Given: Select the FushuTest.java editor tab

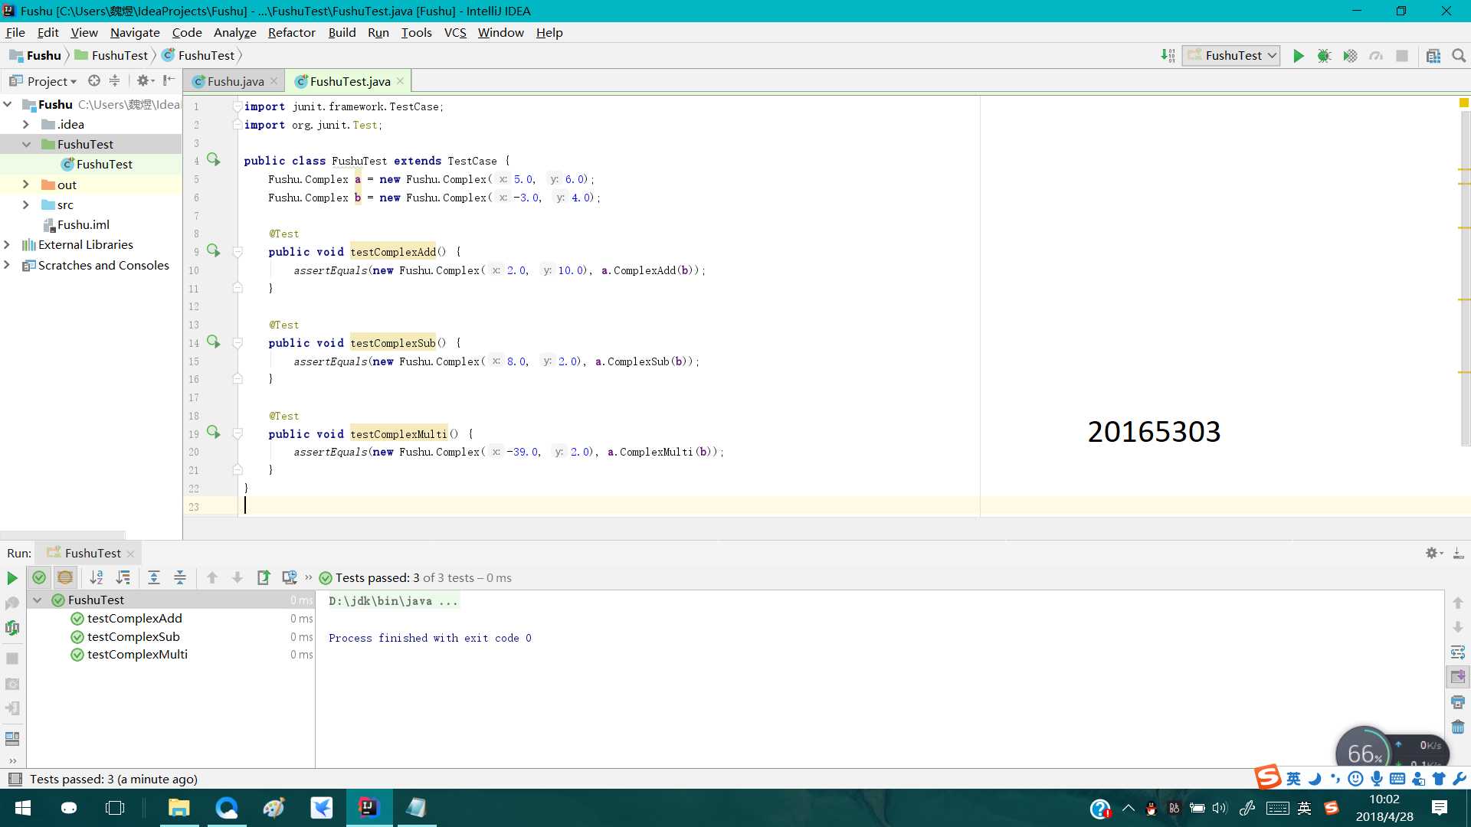Looking at the screenshot, I should pos(350,81).
